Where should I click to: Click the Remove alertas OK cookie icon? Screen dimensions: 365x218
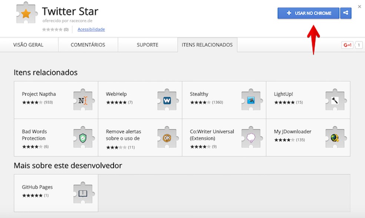pyautogui.click(x=168, y=137)
